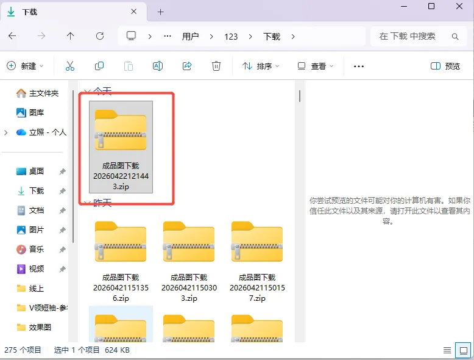
Task: Share the selected file
Action: click(187, 66)
